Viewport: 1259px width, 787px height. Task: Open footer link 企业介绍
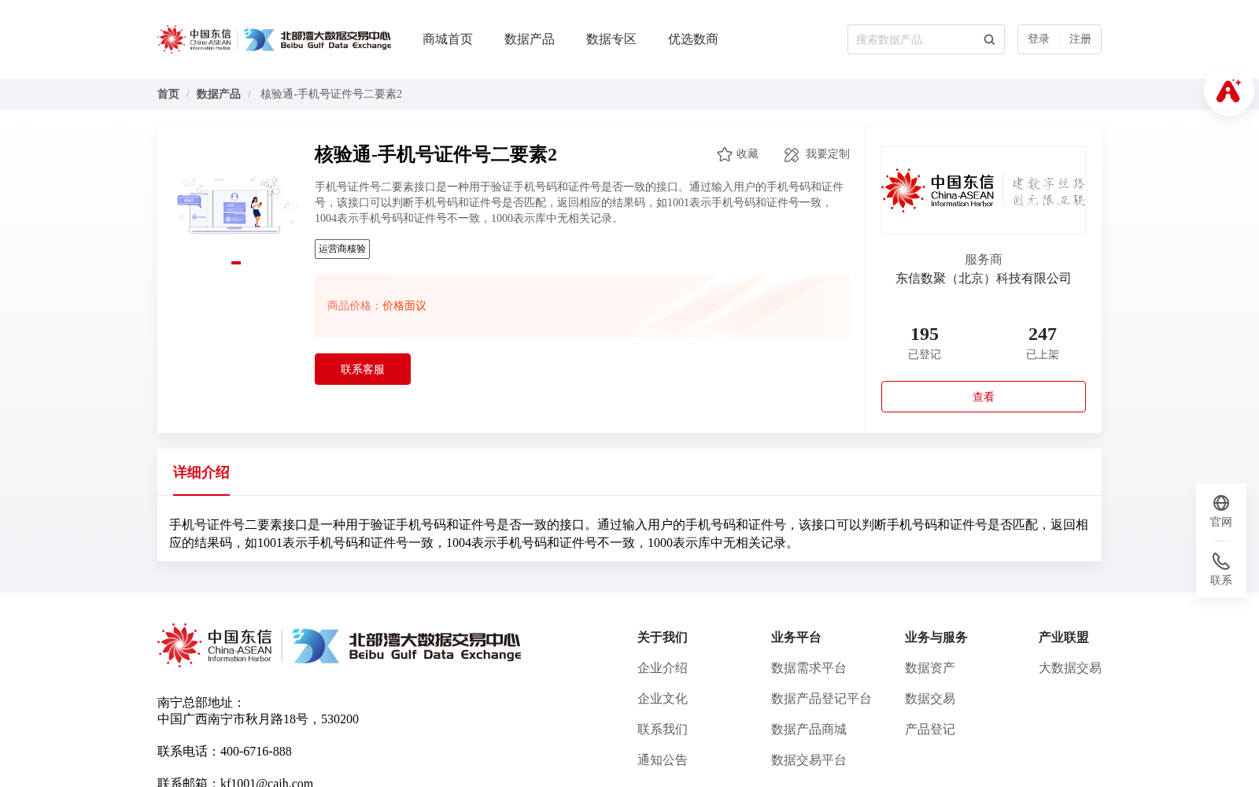663,668
